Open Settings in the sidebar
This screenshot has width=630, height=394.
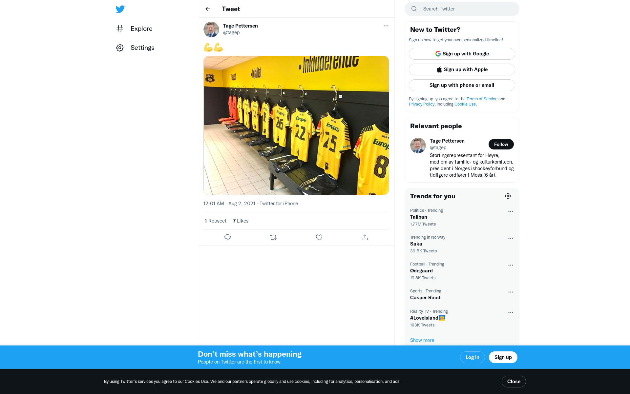[136, 48]
